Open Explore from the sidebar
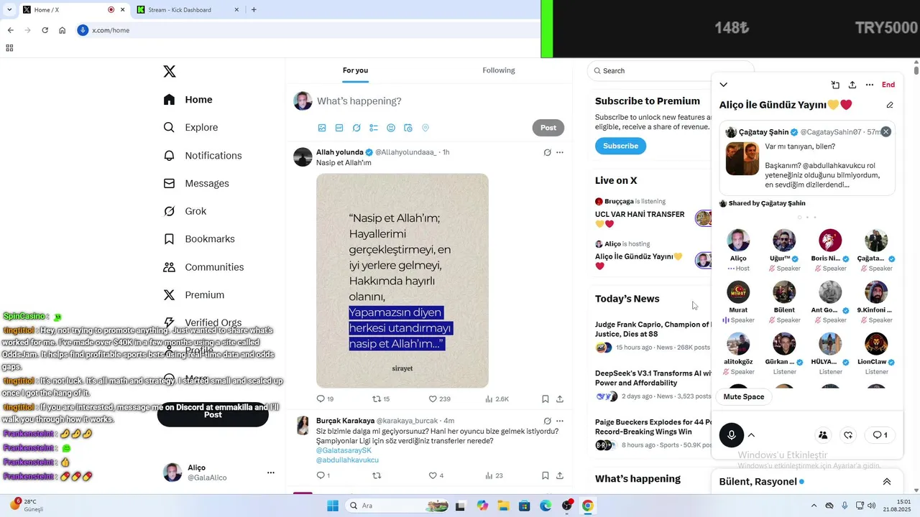 (190, 127)
